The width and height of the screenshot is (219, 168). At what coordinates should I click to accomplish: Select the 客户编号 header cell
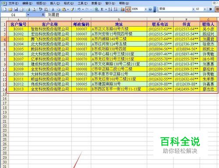(18, 24)
